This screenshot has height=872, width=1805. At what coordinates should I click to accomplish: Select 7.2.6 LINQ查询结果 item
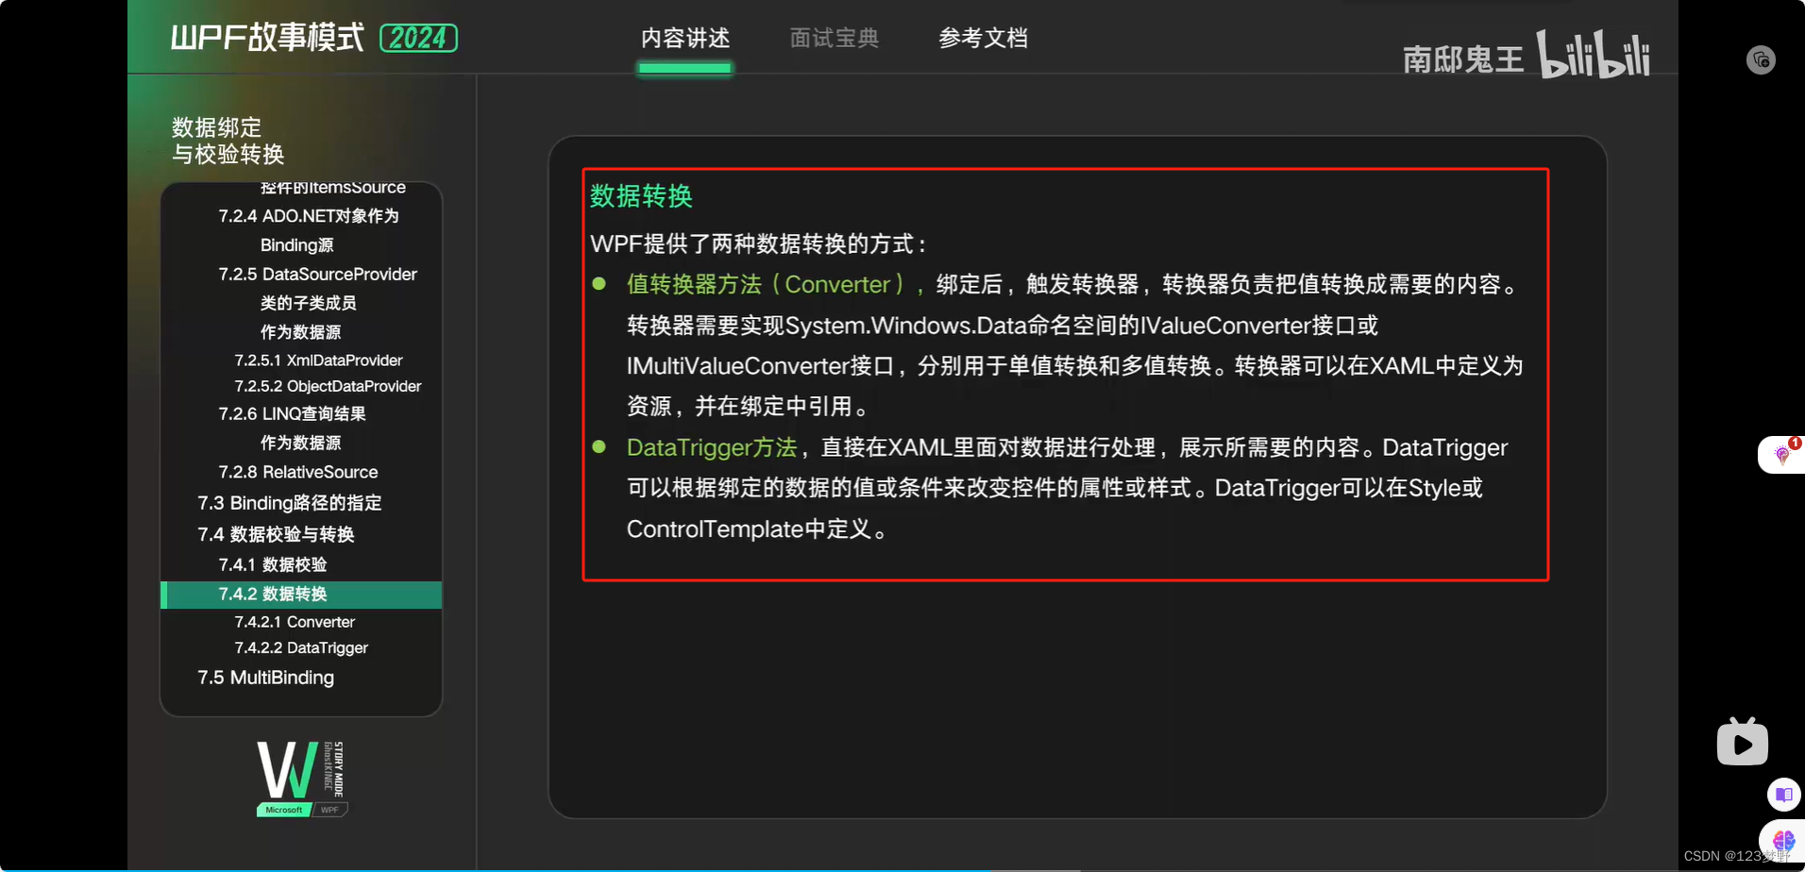click(292, 414)
